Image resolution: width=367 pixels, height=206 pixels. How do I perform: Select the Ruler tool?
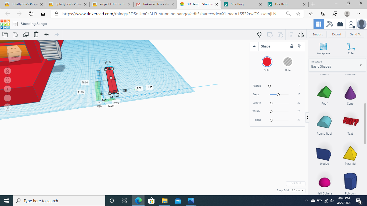351,48
